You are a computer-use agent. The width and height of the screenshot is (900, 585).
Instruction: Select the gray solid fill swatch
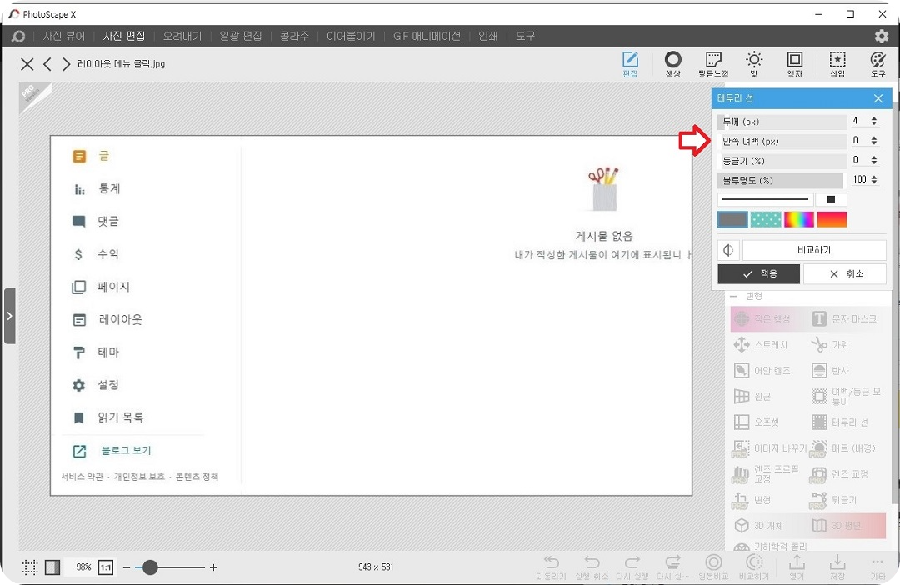click(733, 219)
